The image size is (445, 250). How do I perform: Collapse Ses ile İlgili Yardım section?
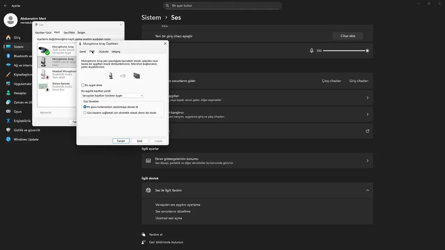click(x=367, y=190)
